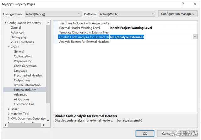Image resolution: width=201 pixels, height=140 pixels.
Task: Click the Cancel button
Action: (x=166, y=134)
